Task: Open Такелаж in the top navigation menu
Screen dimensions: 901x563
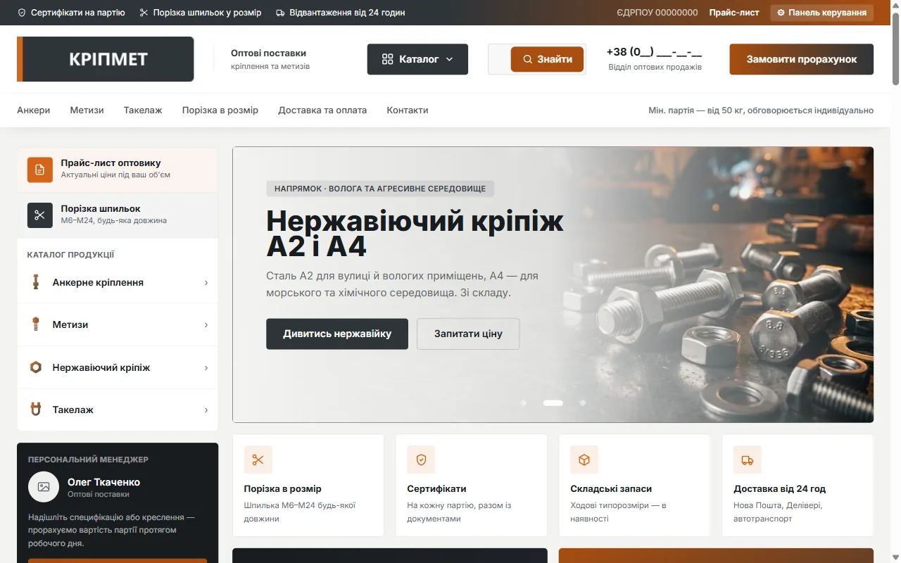Action: (x=143, y=110)
